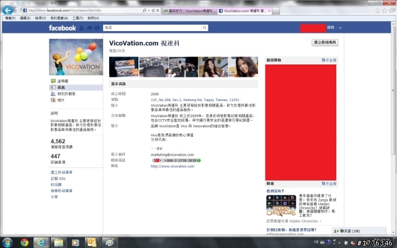Open Paint palette icon in the taskbar
This screenshot has height=248, width=397.
tap(110, 242)
